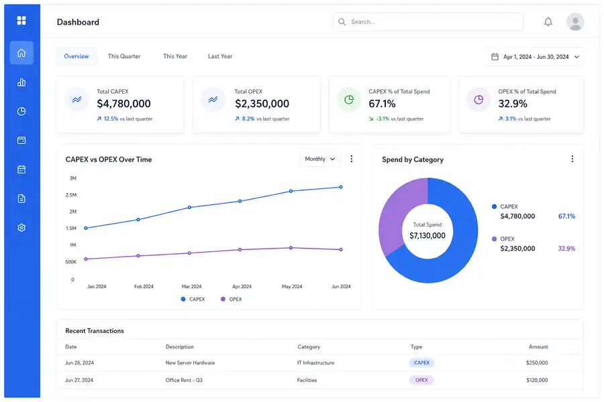Click the 32.9% legend percentage
Screen dimensions: 604x402
tap(566, 249)
